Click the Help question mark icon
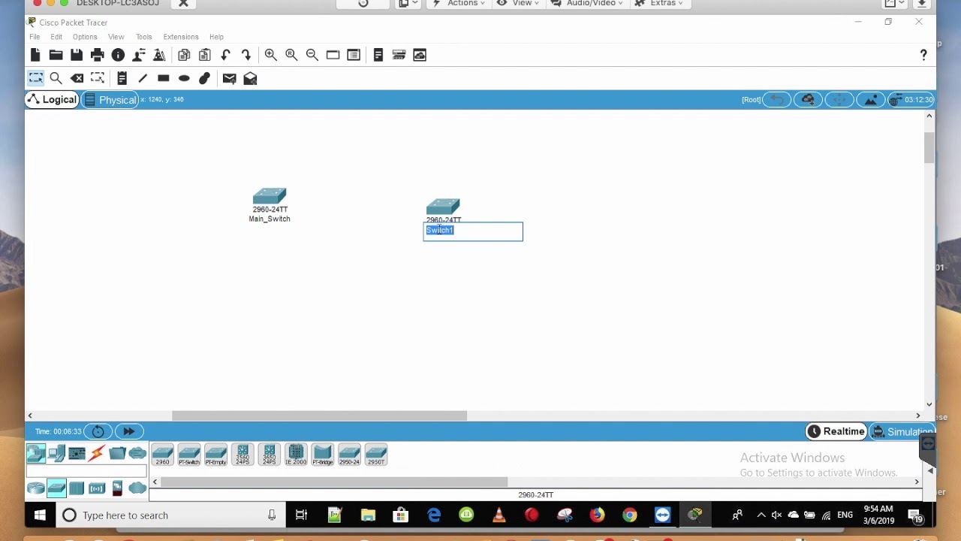961x541 pixels. pos(923,55)
